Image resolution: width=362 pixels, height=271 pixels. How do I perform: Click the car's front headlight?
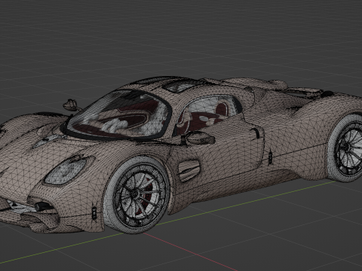click(x=66, y=170)
